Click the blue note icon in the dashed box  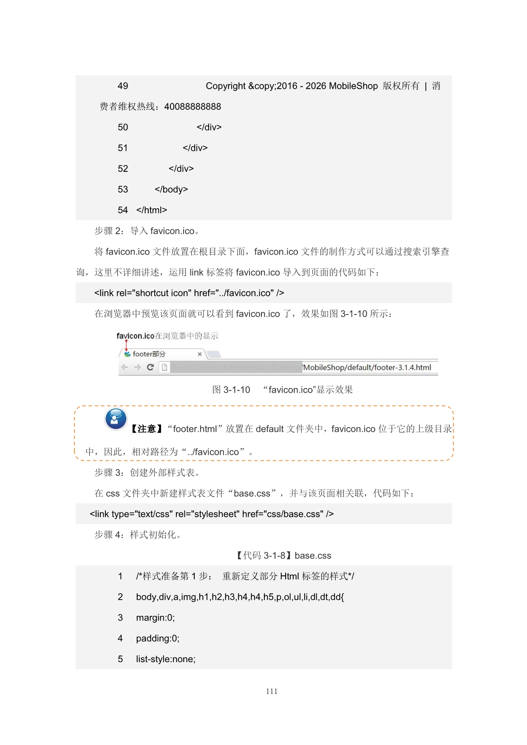(x=116, y=419)
